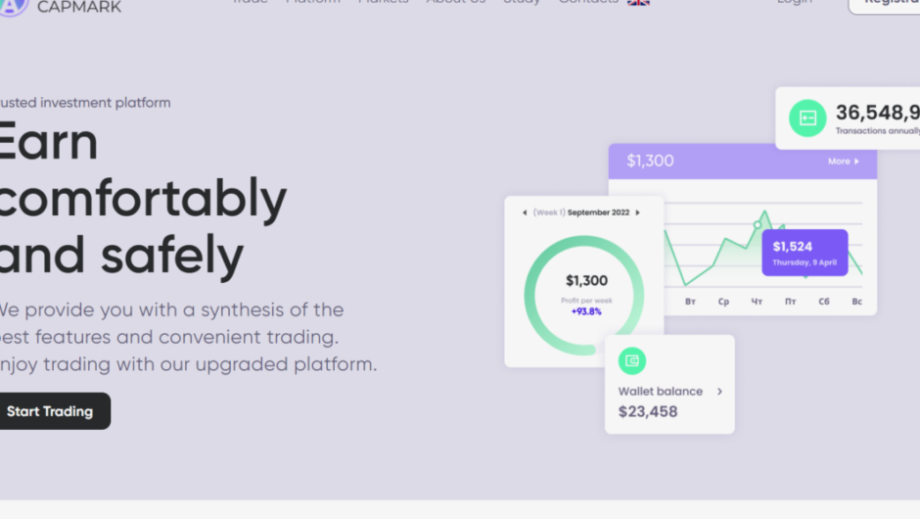This screenshot has height=519, width=920.
Task: Click the green transactions icon
Action: click(807, 118)
